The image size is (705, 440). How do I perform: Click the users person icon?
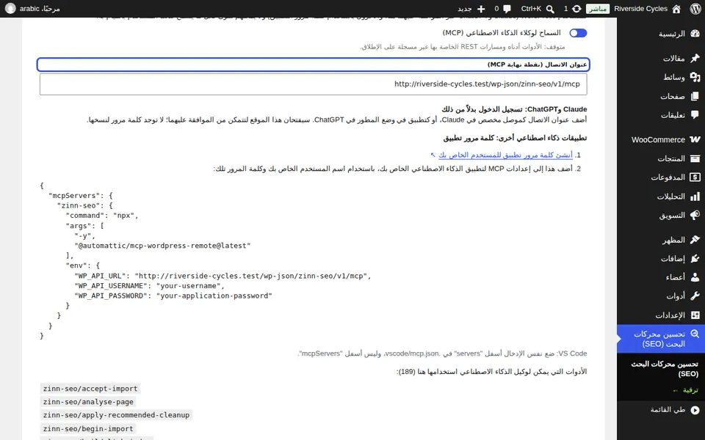tap(695, 277)
